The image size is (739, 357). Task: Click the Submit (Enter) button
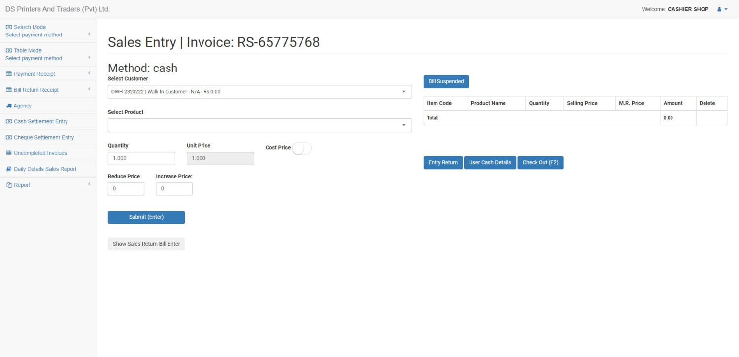click(146, 217)
